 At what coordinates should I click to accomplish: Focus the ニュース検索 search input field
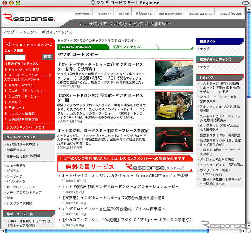(15, 57)
